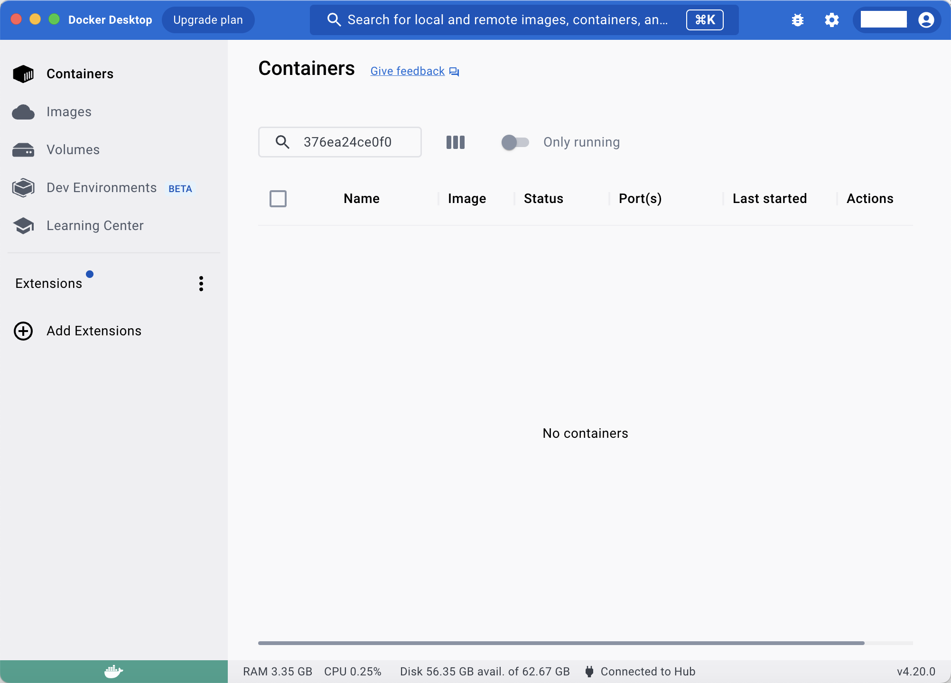Image resolution: width=951 pixels, height=683 pixels.
Task: Sort by the Status column header
Action: coord(543,199)
